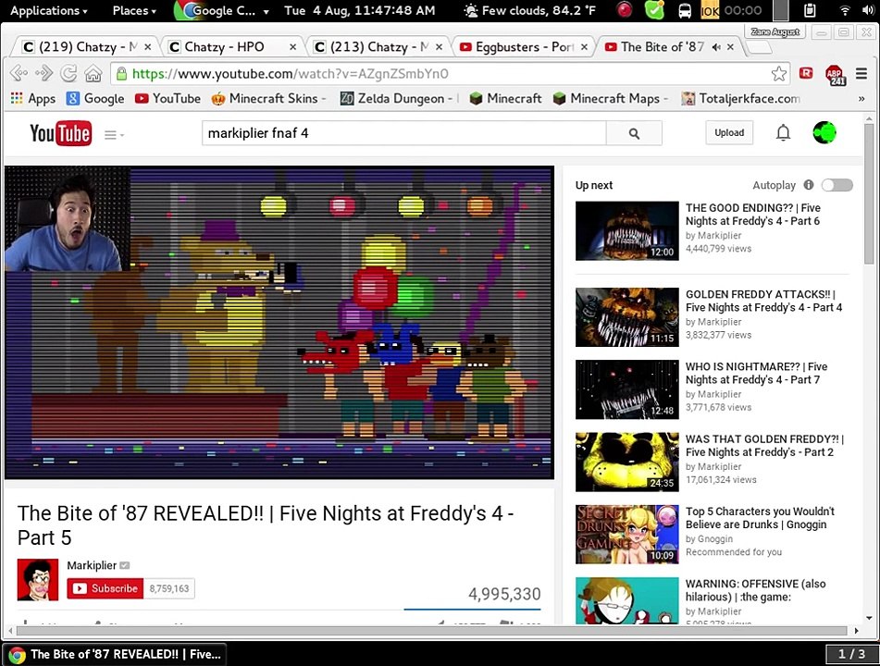
Task: Open the Markiplier channel name link
Action: click(92, 565)
